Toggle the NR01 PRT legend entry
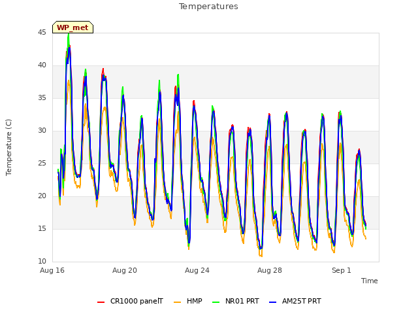Image resolution: width=418 pixels, height=314 pixels. (x=236, y=301)
